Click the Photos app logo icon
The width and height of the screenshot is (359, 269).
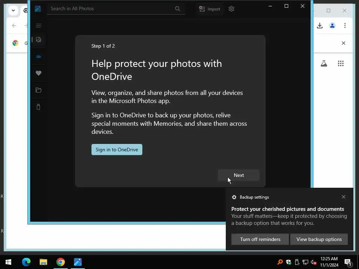click(x=38, y=9)
